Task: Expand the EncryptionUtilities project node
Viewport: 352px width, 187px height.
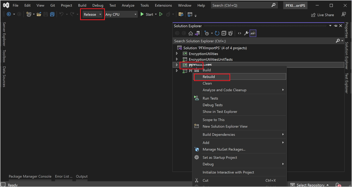Action: tap(177, 54)
